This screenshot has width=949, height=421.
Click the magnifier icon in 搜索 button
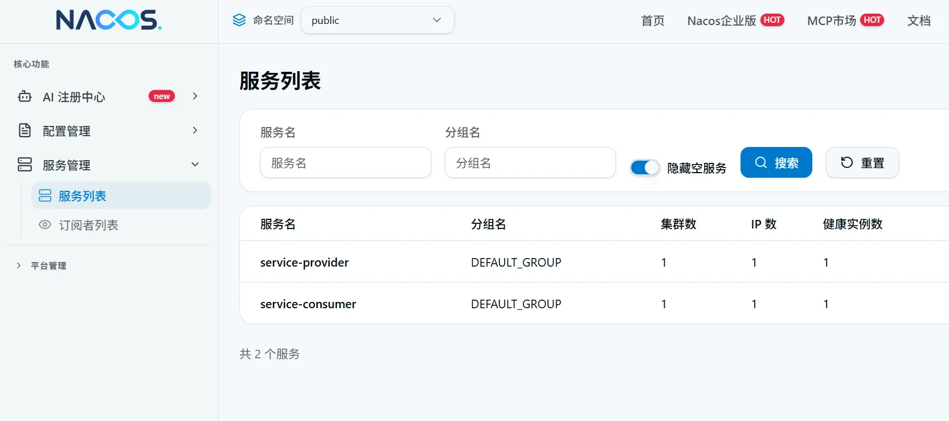click(x=761, y=163)
